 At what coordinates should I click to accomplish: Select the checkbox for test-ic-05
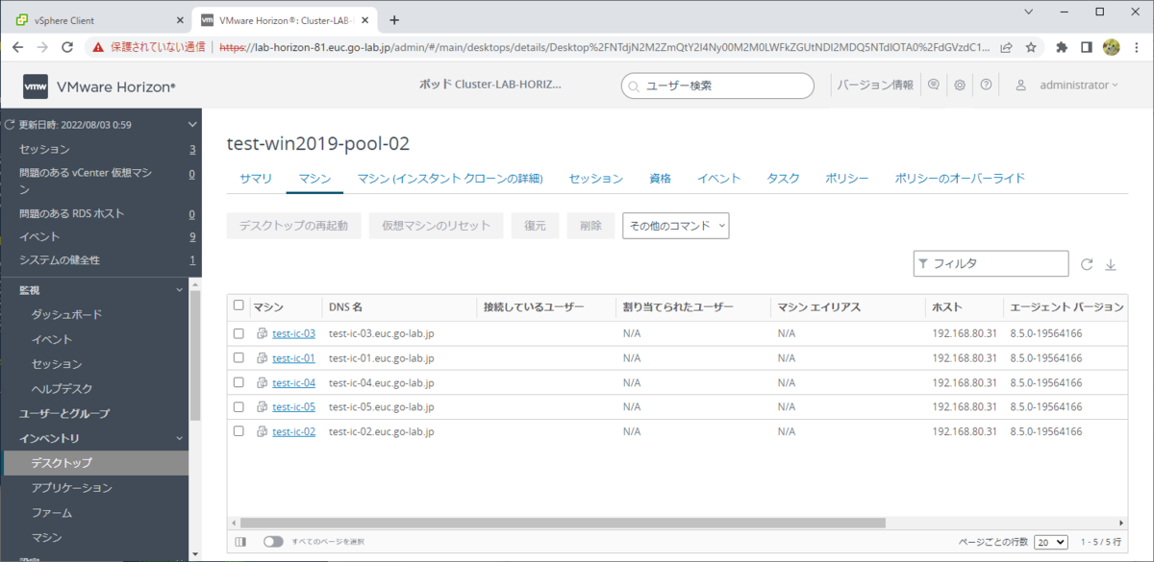click(x=238, y=407)
